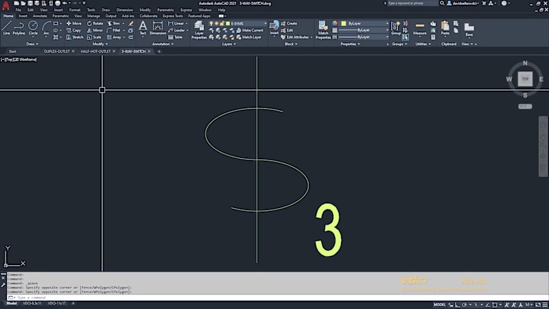Screen dimensions: 549x309
Task: Expand the Utilities panel
Action: coord(423,44)
